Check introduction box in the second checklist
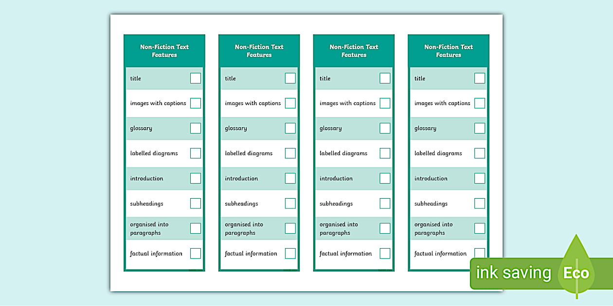This screenshot has width=613, height=306. pyautogui.click(x=290, y=178)
